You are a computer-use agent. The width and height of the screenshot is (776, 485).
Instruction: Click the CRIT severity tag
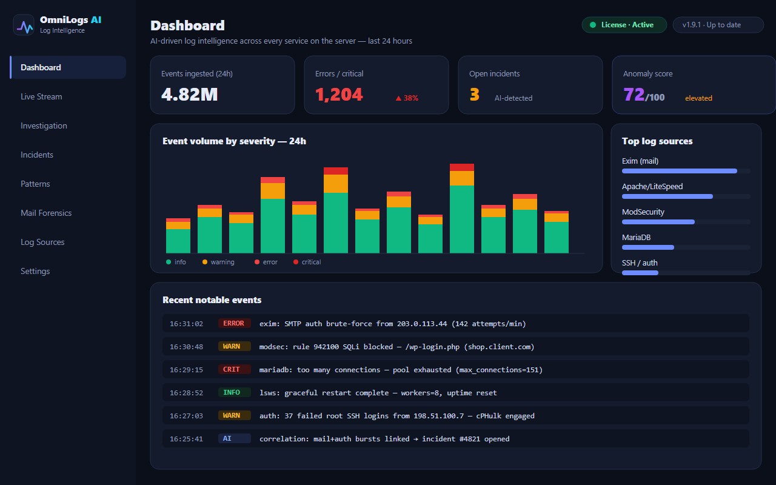tap(234, 370)
